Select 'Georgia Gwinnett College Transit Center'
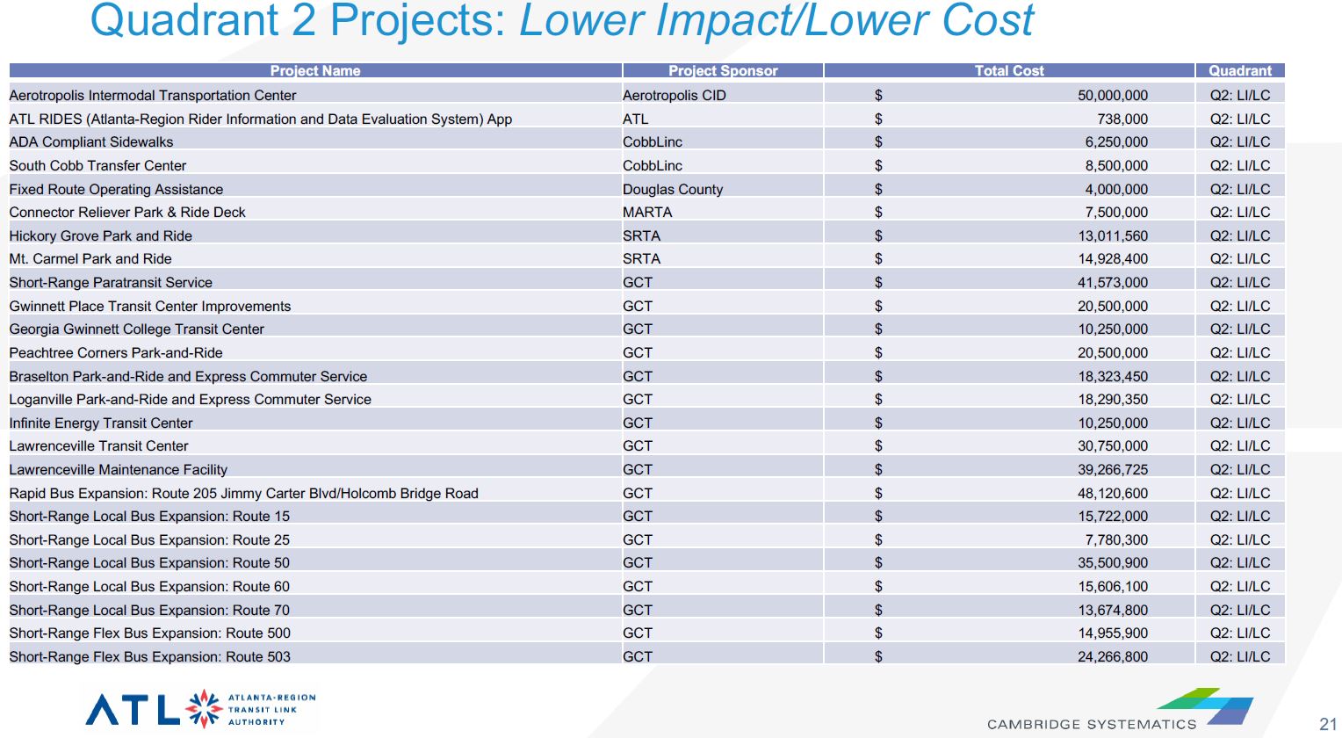 coord(137,329)
